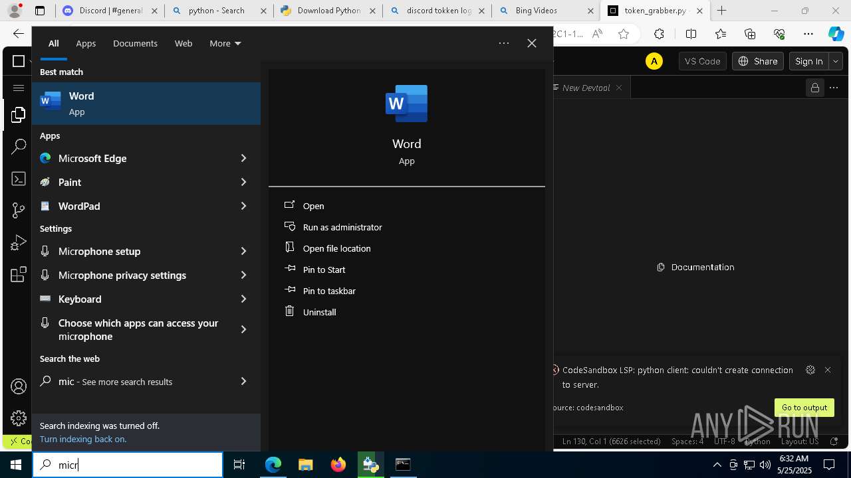This screenshot has height=478, width=851.
Task: Close the New Devtool tab
Action: 619,88
